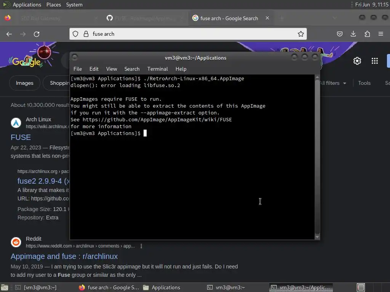Open more options for Reddit result
The height and width of the screenshot is (292, 390).
141,246
